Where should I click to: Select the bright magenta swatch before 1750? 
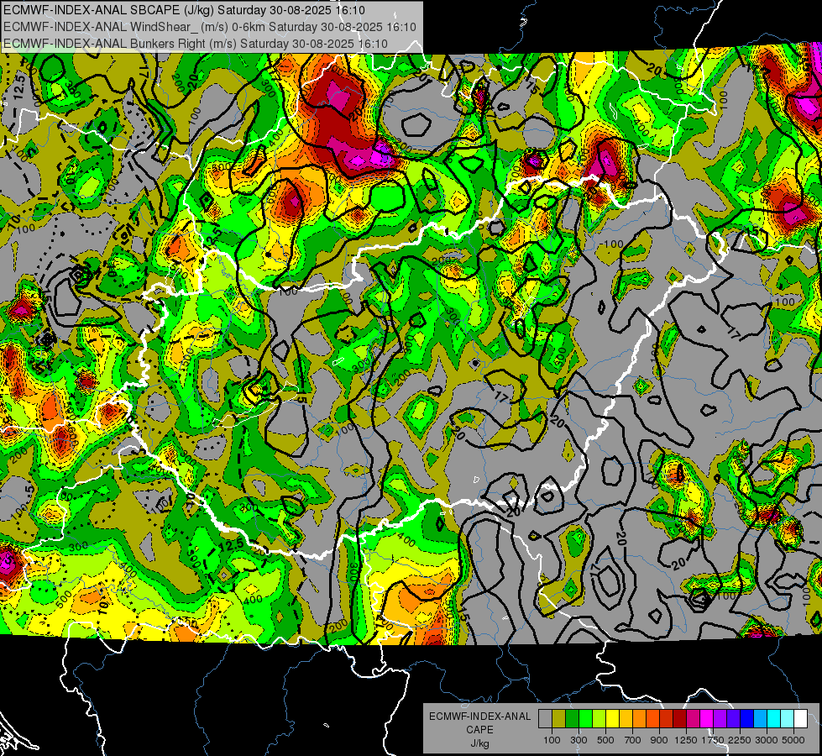click(x=707, y=718)
